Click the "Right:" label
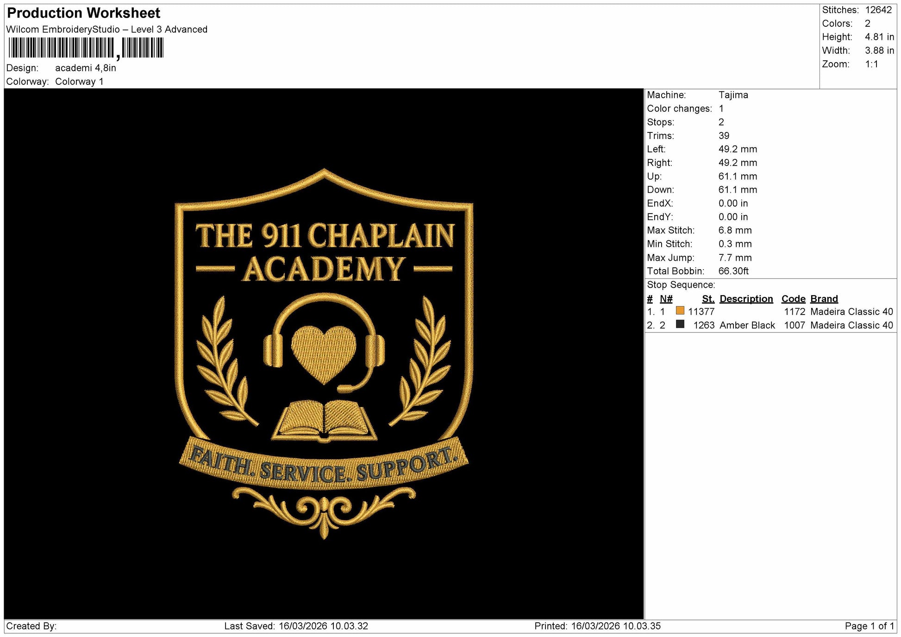901x637 pixels. pyautogui.click(x=660, y=163)
